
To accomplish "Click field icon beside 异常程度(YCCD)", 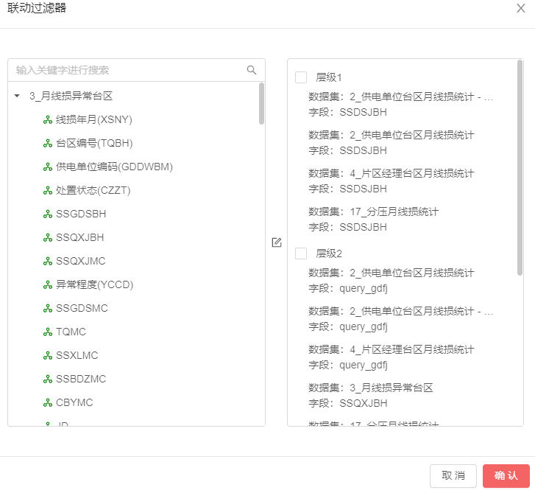I will [48, 284].
